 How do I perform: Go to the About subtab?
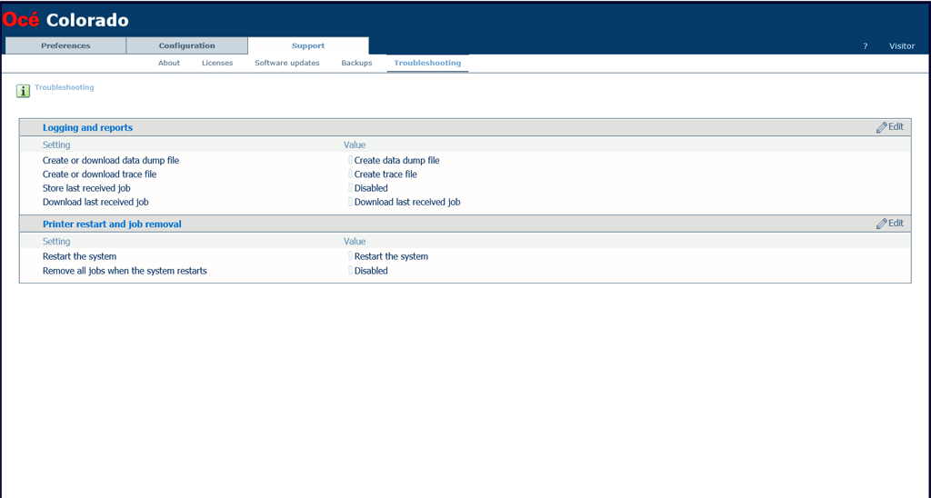(168, 63)
